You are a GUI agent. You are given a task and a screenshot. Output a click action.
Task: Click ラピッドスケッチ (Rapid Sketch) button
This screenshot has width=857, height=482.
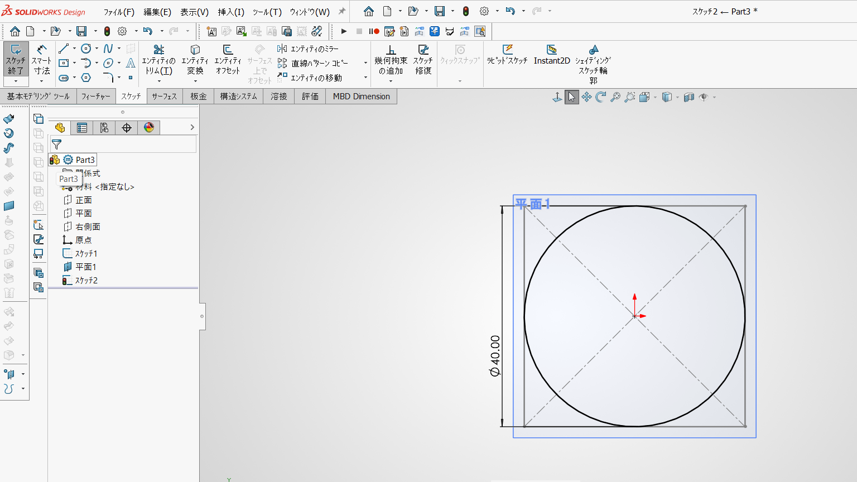click(507, 55)
